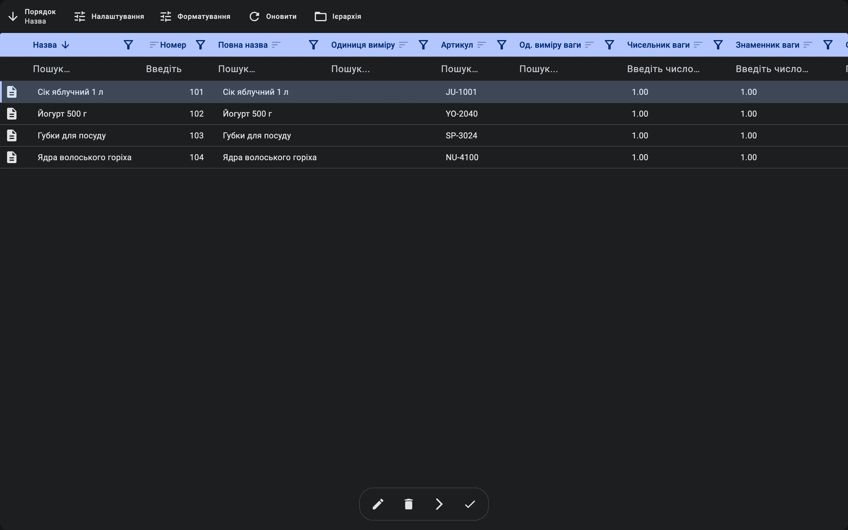Open the Порядок sort order menu
Viewport: 848px width, 530px height.
click(x=32, y=16)
